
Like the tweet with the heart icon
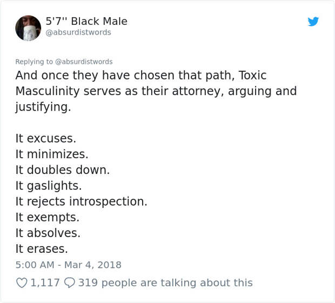coord(22,282)
